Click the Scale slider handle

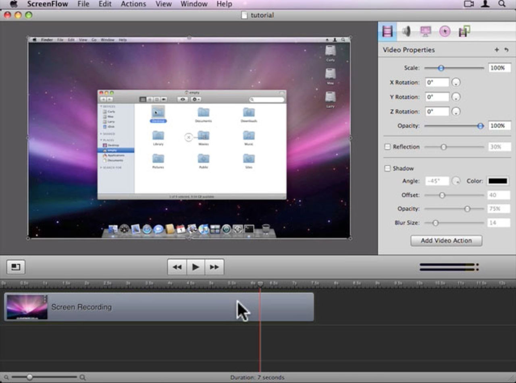click(441, 68)
